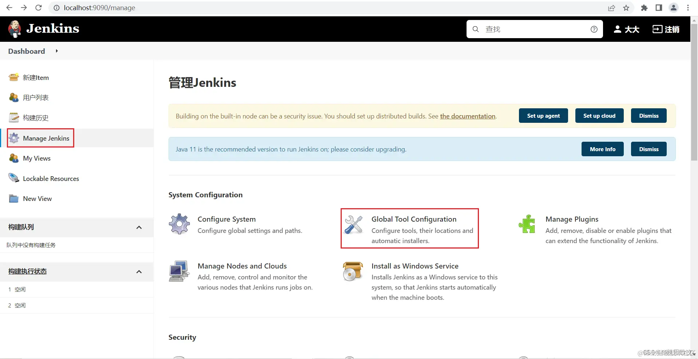
Task: Click the Dashboard breadcrumb link
Action: tap(27, 51)
